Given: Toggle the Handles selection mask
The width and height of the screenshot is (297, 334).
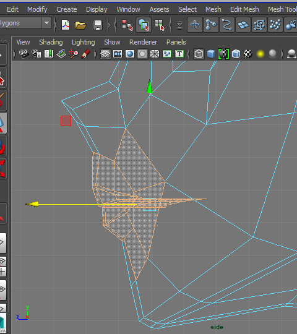Looking at the screenshot, I should coord(195,25).
